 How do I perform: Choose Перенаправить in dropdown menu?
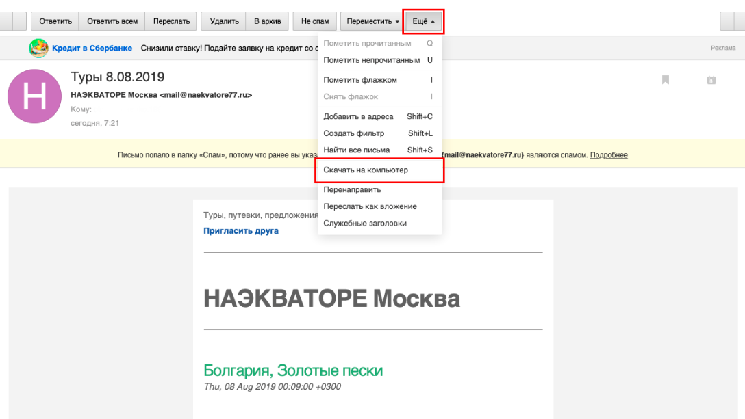pyautogui.click(x=378, y=189)
